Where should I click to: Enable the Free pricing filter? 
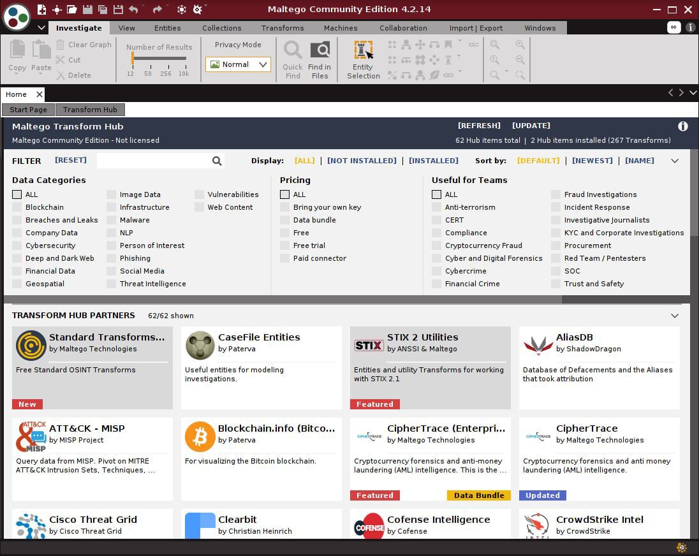tap(284, 233)
